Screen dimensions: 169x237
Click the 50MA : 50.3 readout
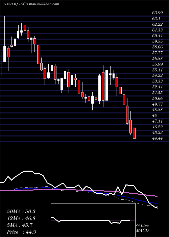pos(21,212)
